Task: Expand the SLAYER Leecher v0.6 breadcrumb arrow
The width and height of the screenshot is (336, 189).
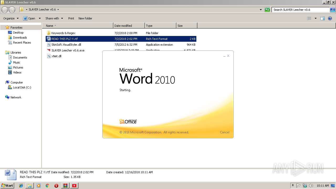Action: pos(58,9)
